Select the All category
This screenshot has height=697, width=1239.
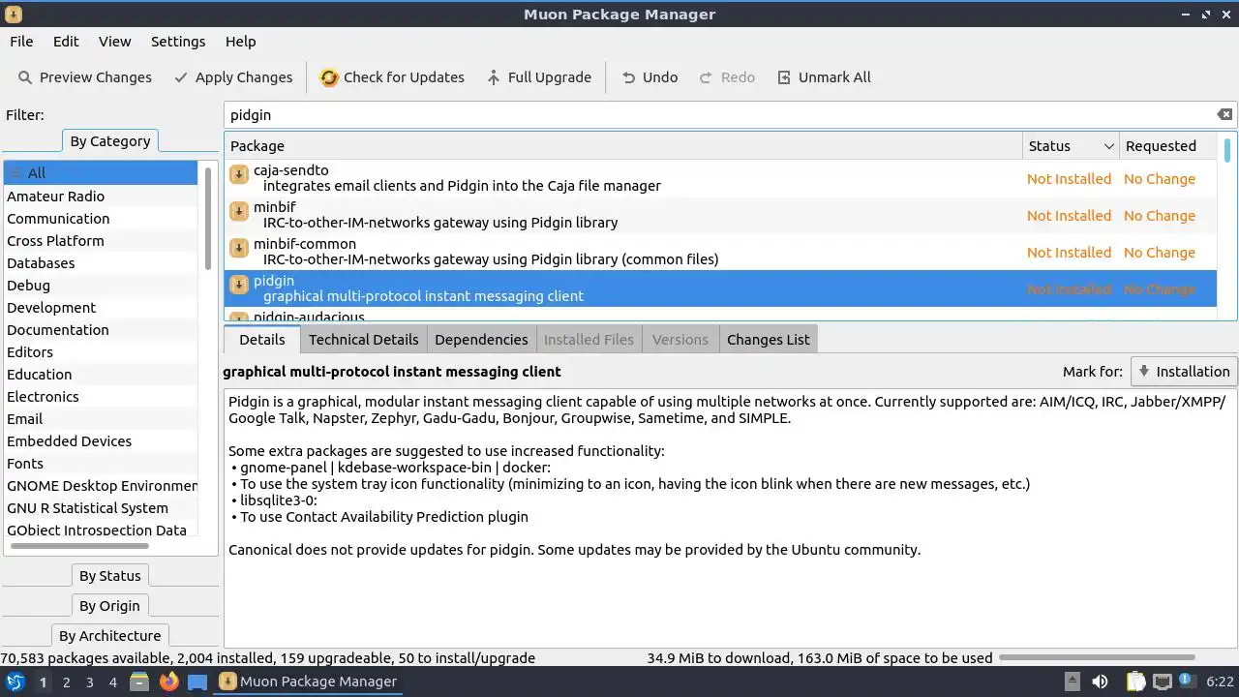coord(100,173)
